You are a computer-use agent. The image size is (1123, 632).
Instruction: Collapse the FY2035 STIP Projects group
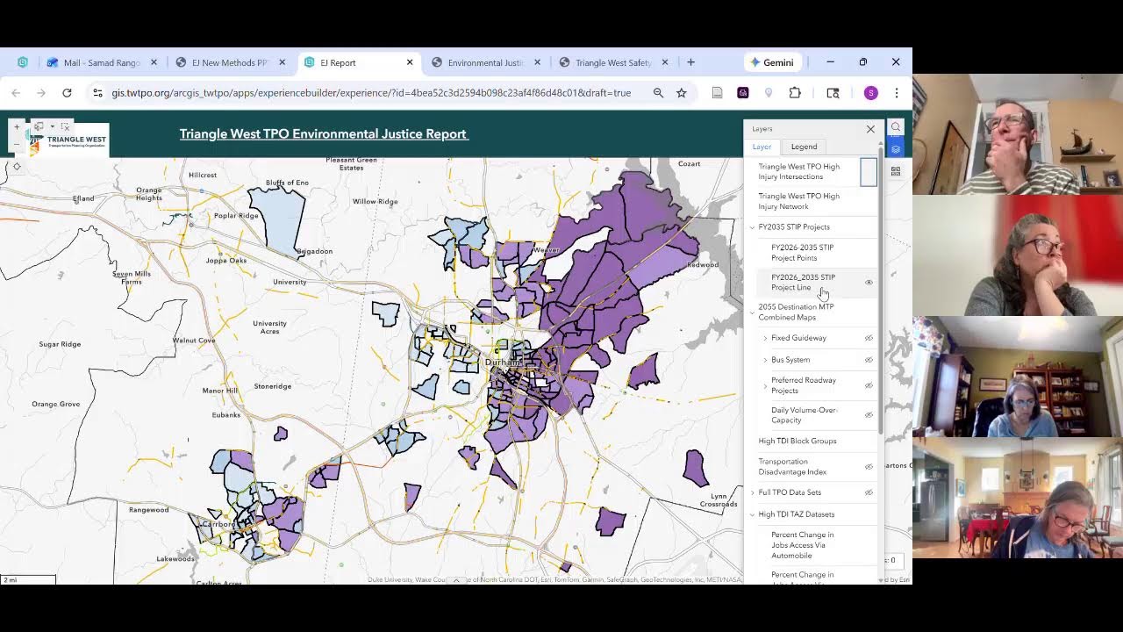coord(753,227)
